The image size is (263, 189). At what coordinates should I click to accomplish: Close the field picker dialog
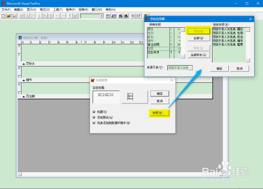(250, 19)
